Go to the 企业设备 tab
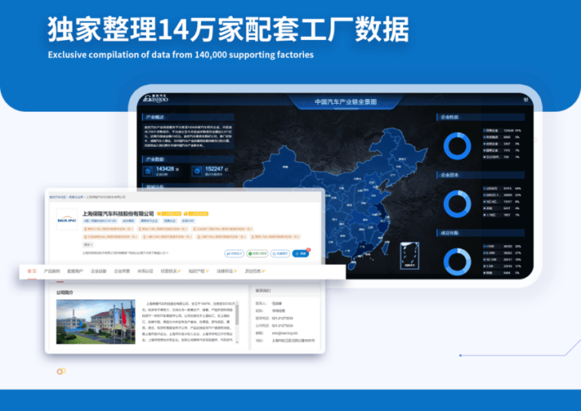 [98, 271]
